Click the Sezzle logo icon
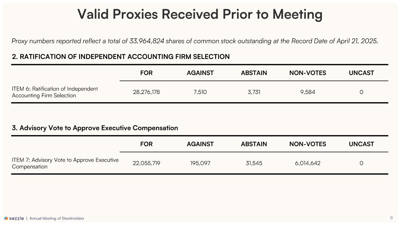 6,218
